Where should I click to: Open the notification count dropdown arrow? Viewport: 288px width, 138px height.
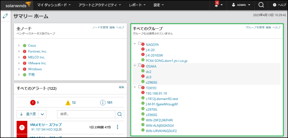pyautogui.click(x=222, y=5)
